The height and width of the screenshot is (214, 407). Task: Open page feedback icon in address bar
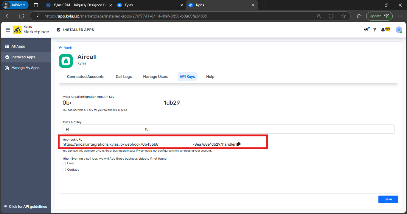click(x=331, y=16)
